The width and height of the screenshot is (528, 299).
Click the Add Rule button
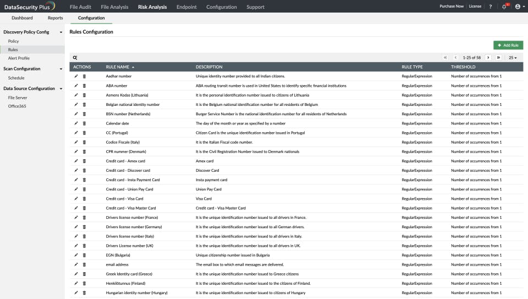(x=508, y=45)
